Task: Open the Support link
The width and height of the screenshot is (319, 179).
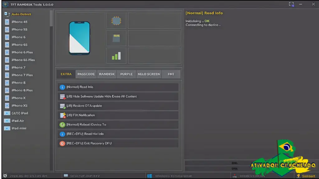Action: click(x=308, y=176)
